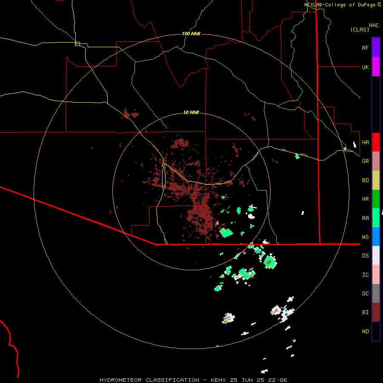Click the BI legend label

click(x=366, y=312)
